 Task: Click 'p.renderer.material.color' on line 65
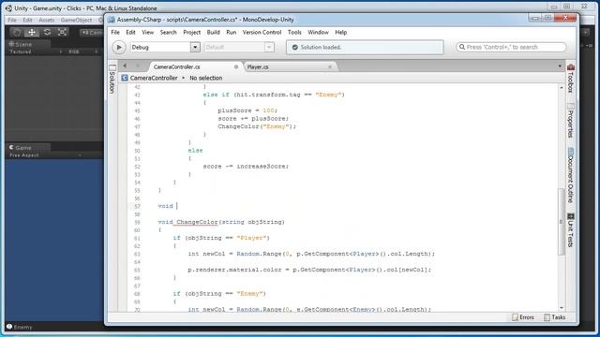(x=234, y=270)
